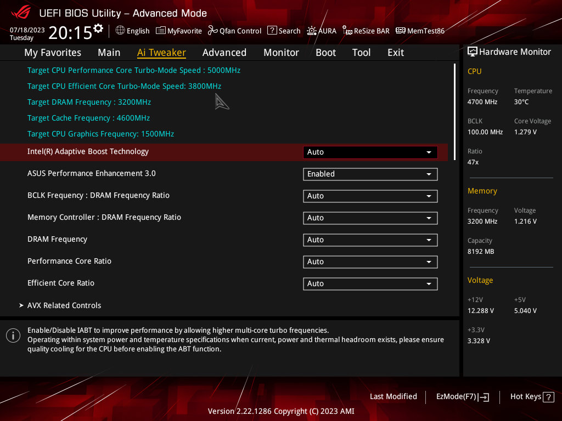The image size is (562, 421).
Task: Click the AURA lighting icon
Action: (312, 31)
